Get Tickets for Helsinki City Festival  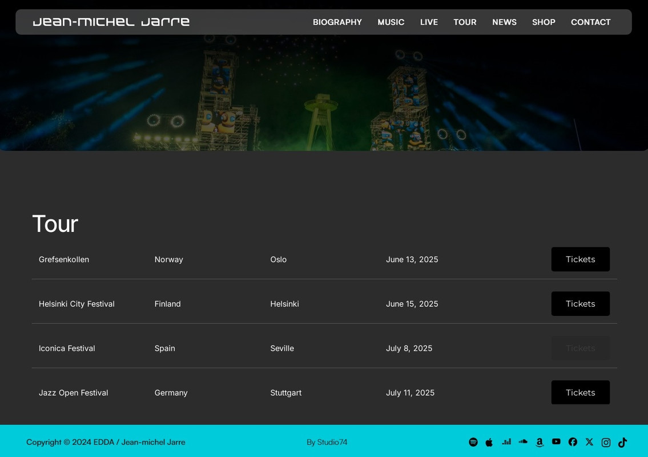coord(580,303)
